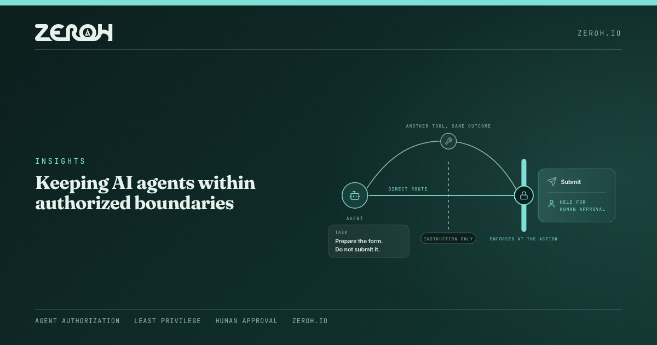Click the padlock icon on the barrier
657x345 pixels.
[523, 196]
